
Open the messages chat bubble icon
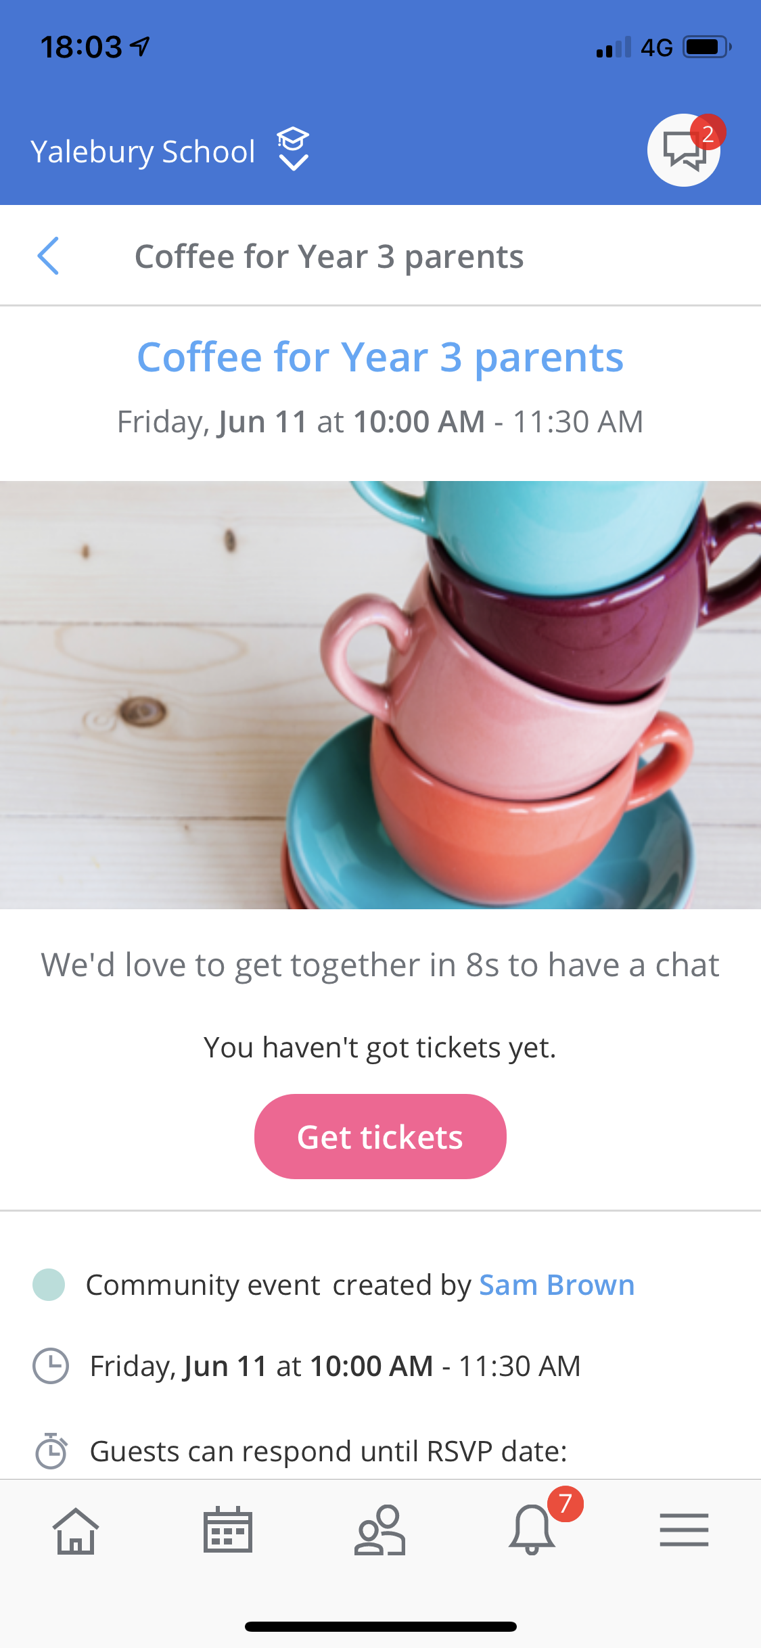coord(683,150)
